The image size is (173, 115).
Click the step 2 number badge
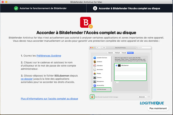tap(95, 8)
